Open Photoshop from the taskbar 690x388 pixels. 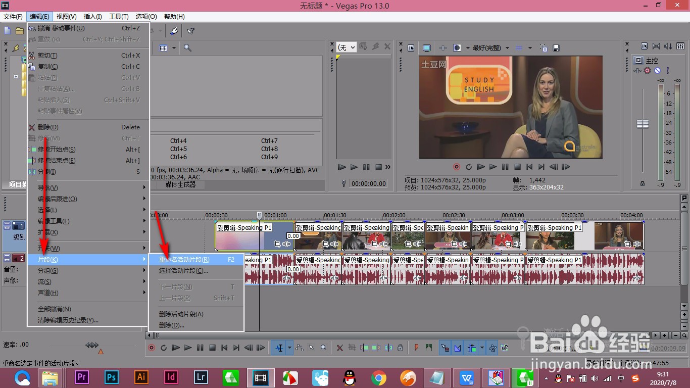point(112,377)
